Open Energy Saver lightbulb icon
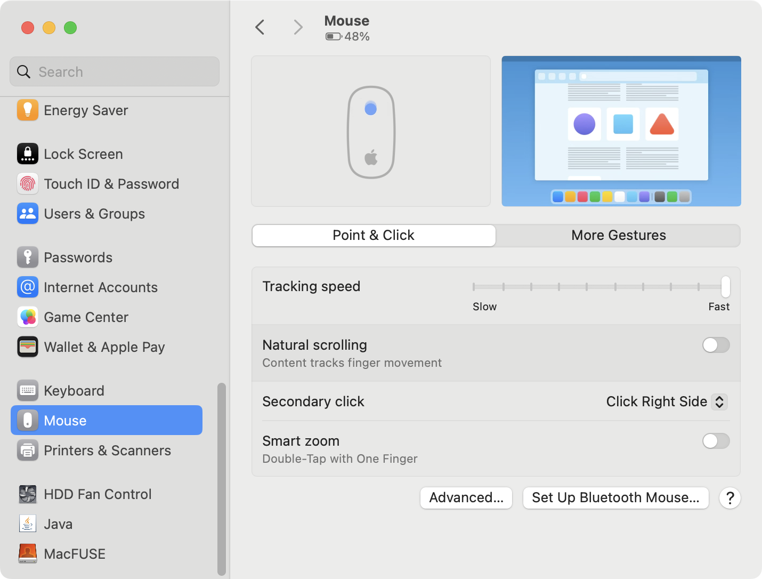The height and width of the screenshot is (579, 762). point(28,110)
